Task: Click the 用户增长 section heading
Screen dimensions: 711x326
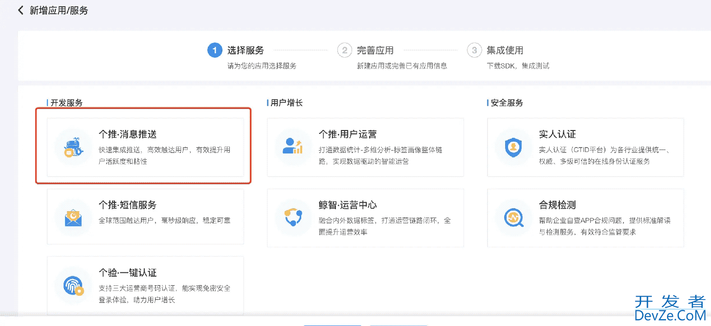Action: (287, 103)
